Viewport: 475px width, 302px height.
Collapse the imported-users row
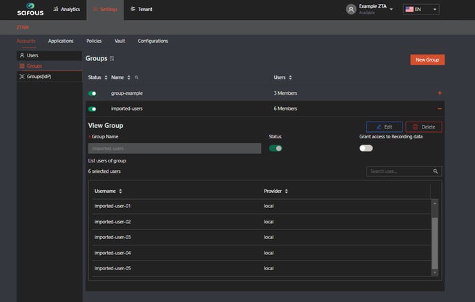[439, 108]
